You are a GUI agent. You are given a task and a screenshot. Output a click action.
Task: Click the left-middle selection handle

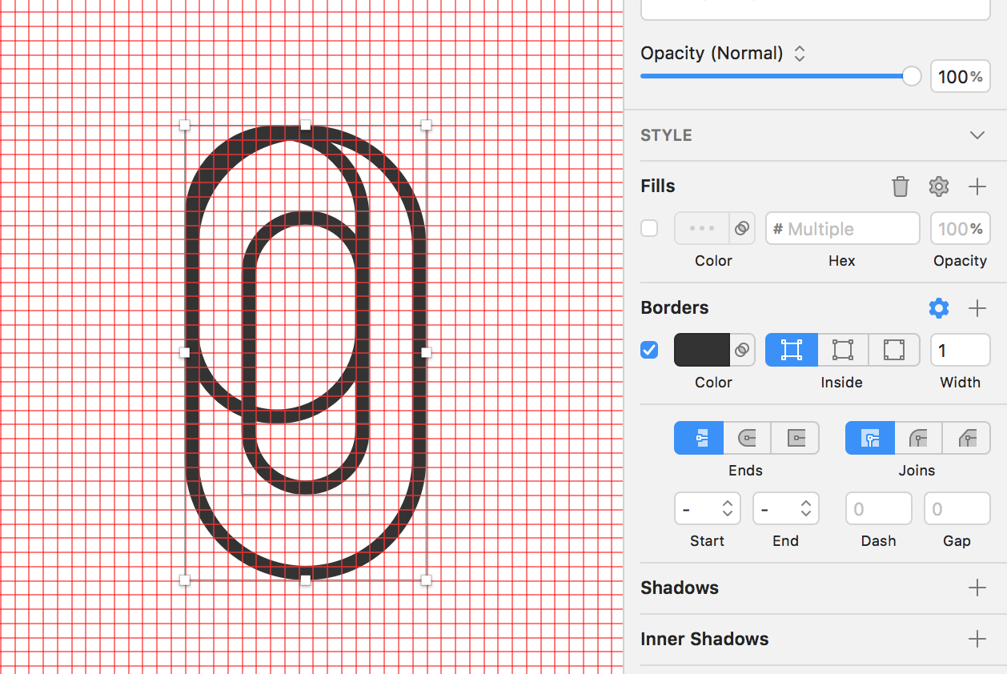185,352
